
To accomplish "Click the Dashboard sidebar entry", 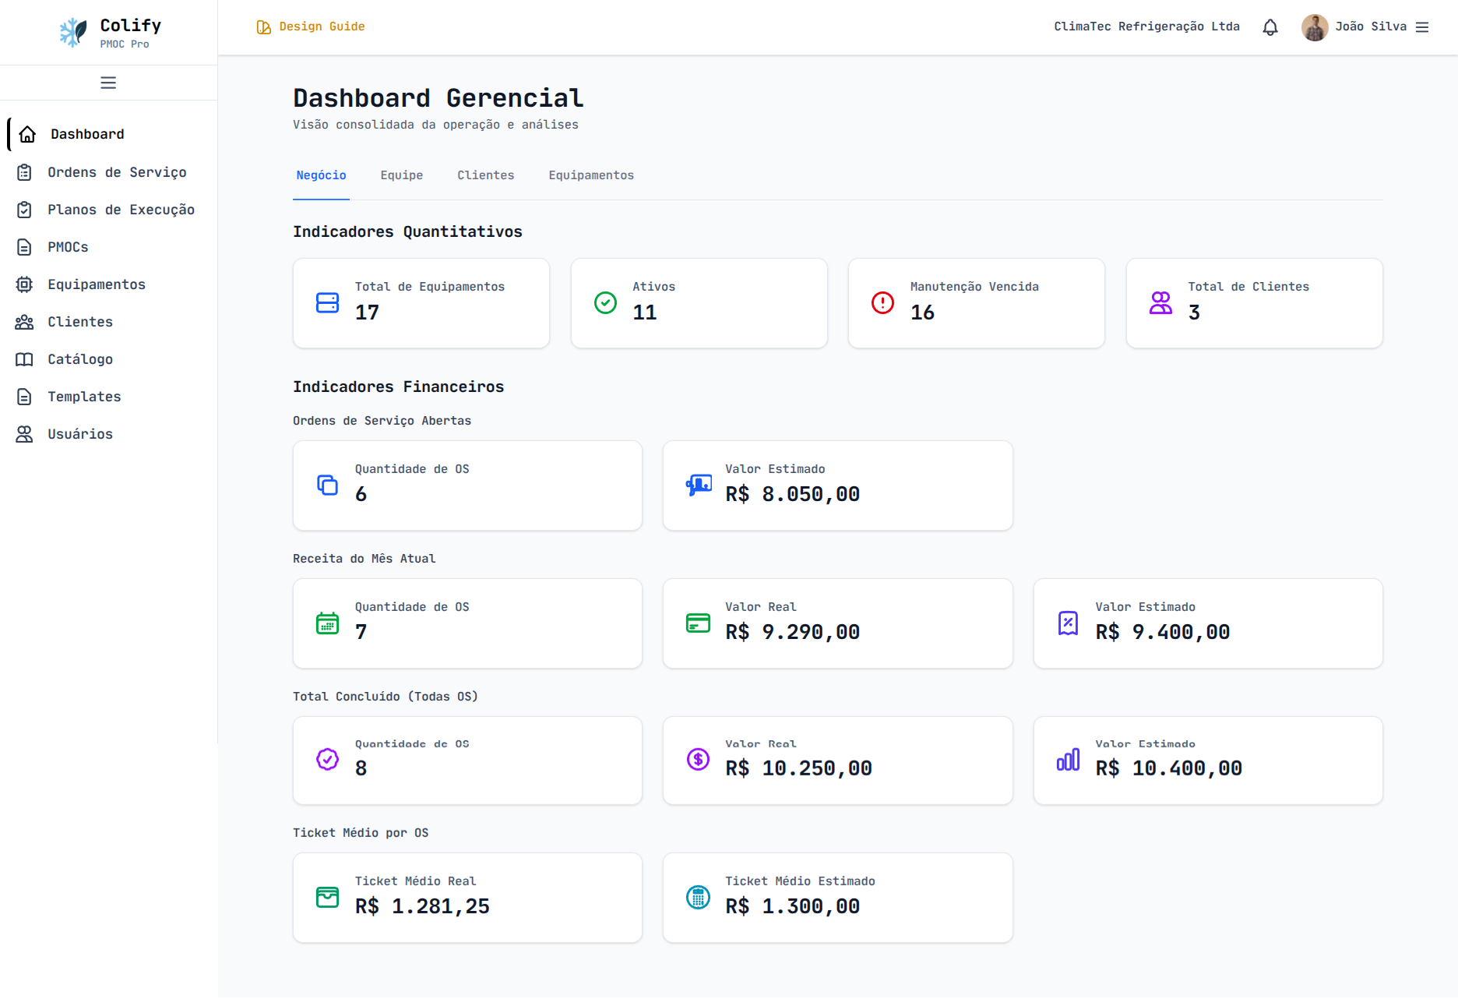I will (x=86, y=133).
